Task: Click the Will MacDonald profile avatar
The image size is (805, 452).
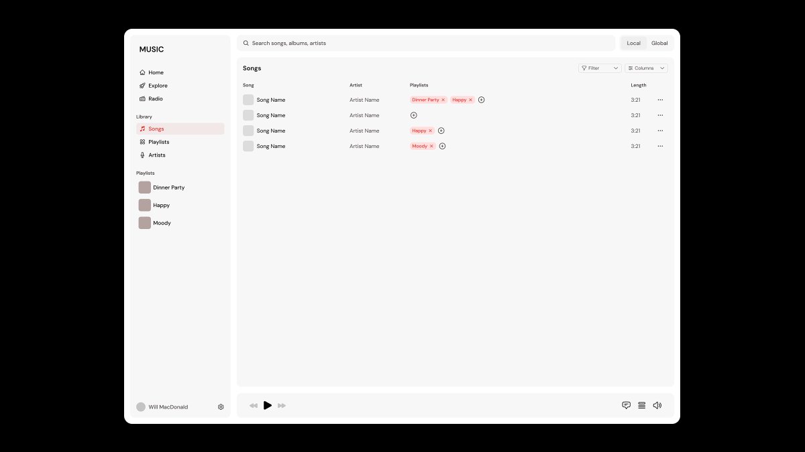Action: pyautogui.click(x=141, y=406)
